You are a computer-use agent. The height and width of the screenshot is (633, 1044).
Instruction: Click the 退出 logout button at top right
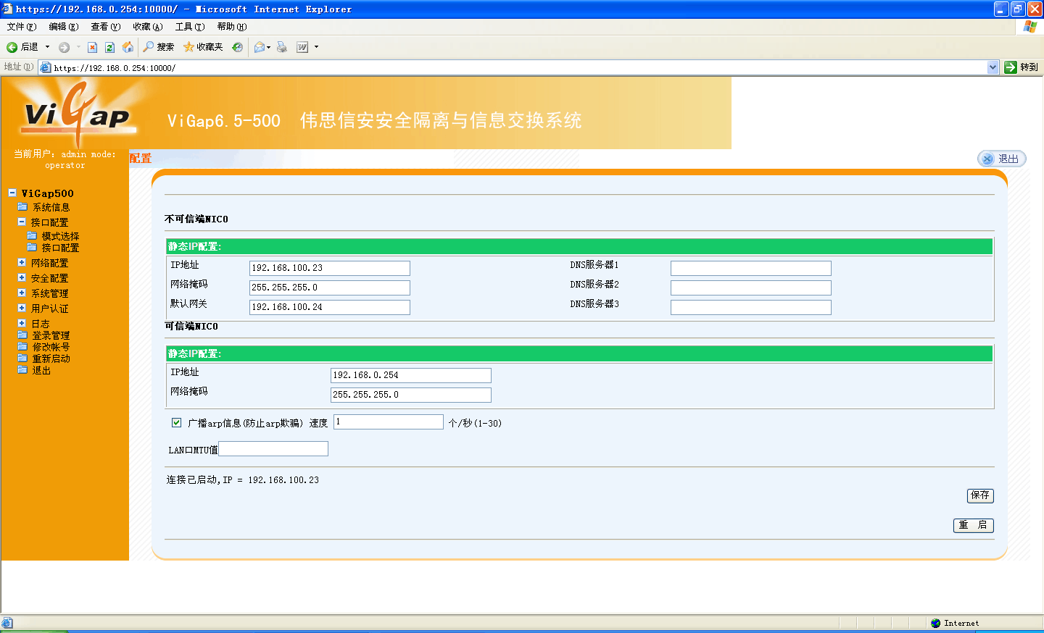(x=1002, y=159)
